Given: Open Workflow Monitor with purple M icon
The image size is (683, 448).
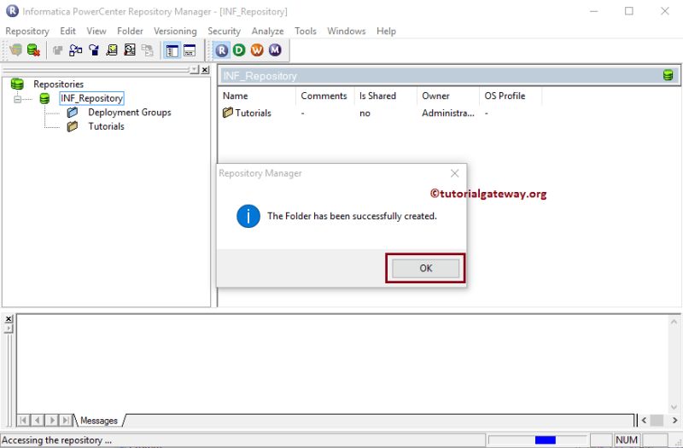Looking at the screenshot, I should [274, 50].
